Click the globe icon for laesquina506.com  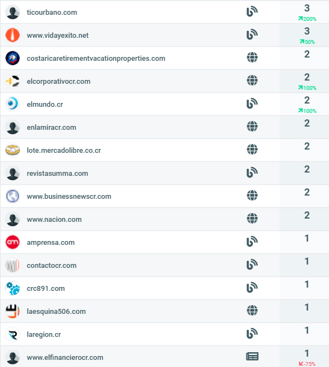pos(252,311)
